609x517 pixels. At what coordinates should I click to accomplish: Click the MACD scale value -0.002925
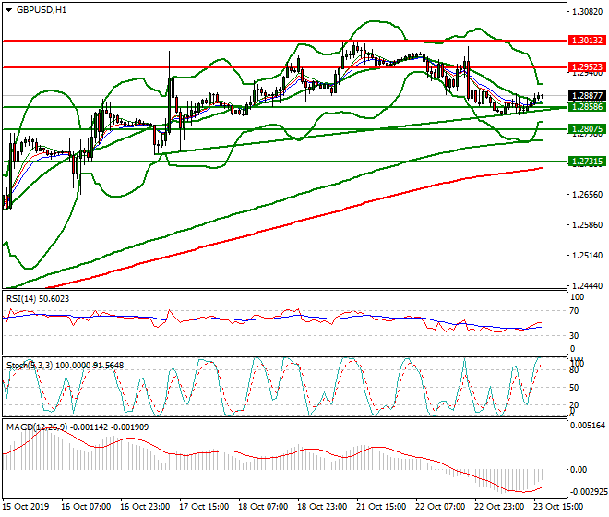pos(587,492)
